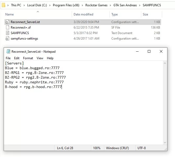This screenshot has width=175, height=157.
Task: Click the Notepad scrollbar up arrow
Action: click(165, 63)
